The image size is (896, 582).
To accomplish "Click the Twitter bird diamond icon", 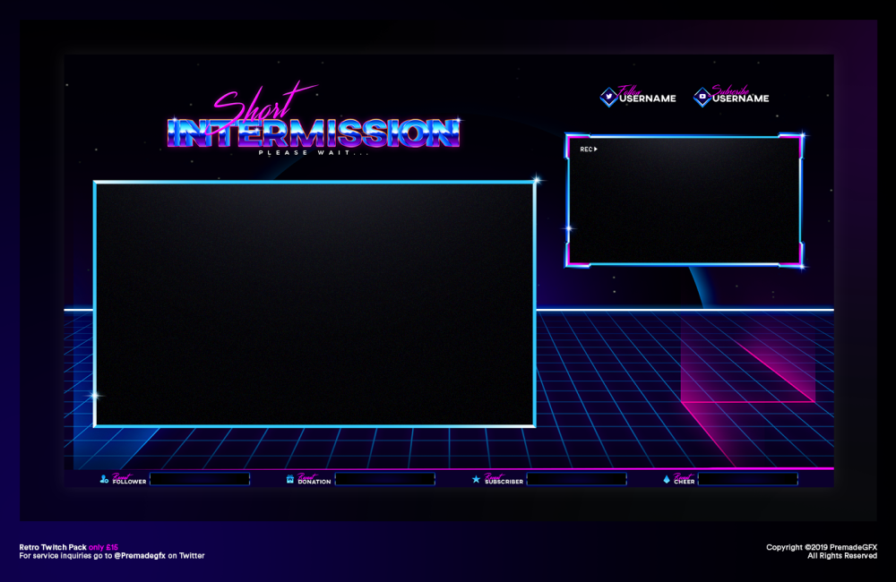I will pyautogui.click(x=608, y=97).
